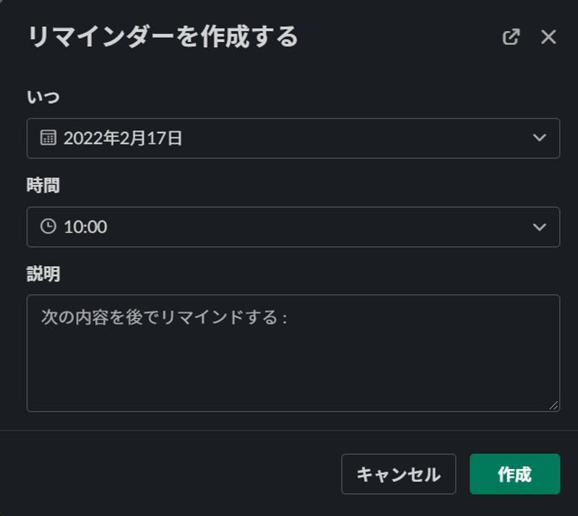Click the X icon at the top right
Image resolution: width=578 pixels, height=516 pixels.
[548, 37]
